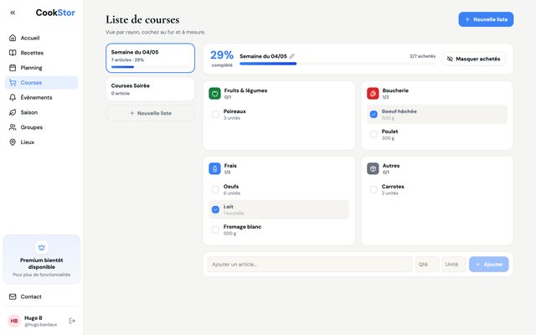
Task: Click the blue Nouvelle liste button
Action: [x=486, y=19]
